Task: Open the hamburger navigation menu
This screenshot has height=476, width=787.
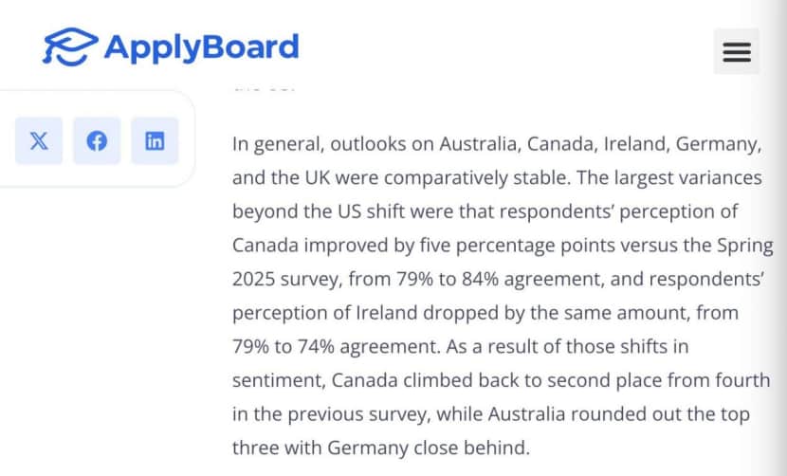Action: (x=737, y=51)
